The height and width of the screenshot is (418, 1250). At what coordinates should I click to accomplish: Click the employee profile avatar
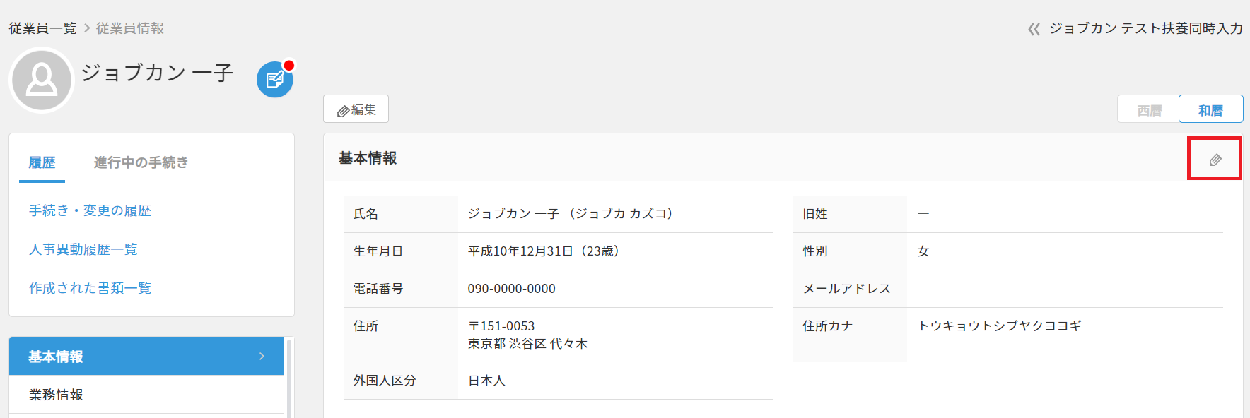pyautogui.click(x=42, y=80)
